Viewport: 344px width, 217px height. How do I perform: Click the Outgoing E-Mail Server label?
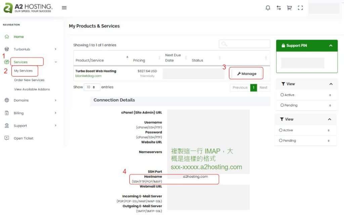coord(142,206)
